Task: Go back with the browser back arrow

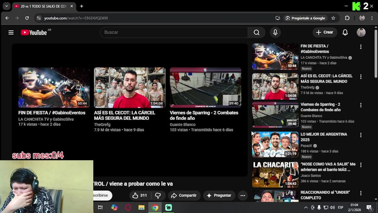Action: click(7, 18)
